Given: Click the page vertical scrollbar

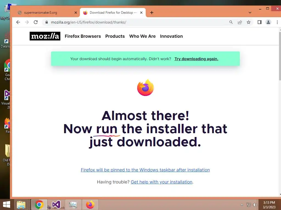Looking at the screenshot, I should [280, 56].
